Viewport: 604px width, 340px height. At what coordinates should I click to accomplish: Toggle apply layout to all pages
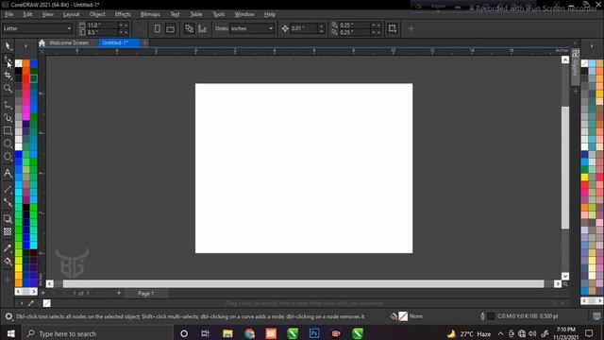tap(189, 28)
